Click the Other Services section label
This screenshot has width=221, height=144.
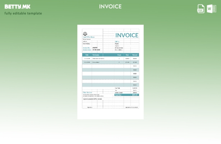(x=87, y=93)
